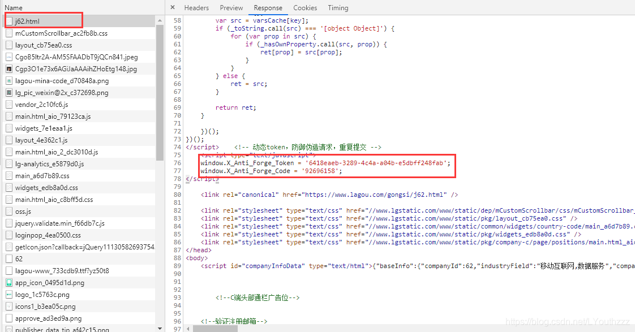Switch to the Preview tab
The width and height of the screenshot is (635, 332).
[x=231, y=8]
